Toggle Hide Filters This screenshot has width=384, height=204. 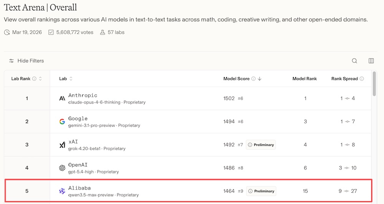(x=26, y=61)
